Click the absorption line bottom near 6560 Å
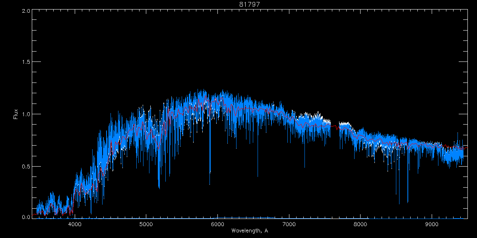477x238 pixels. coord(258,175)
